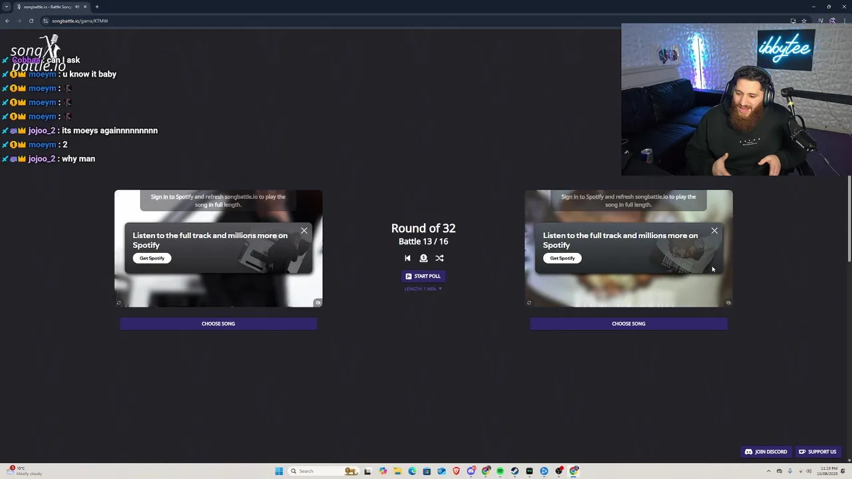Join the Discord server
This screenshot has height=479, width=852.
tap(765, 452)
